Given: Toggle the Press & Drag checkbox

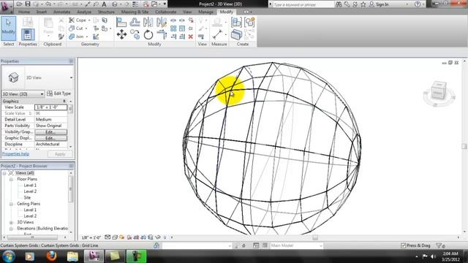Looking at the screenshot, I should tap(404, 245).
